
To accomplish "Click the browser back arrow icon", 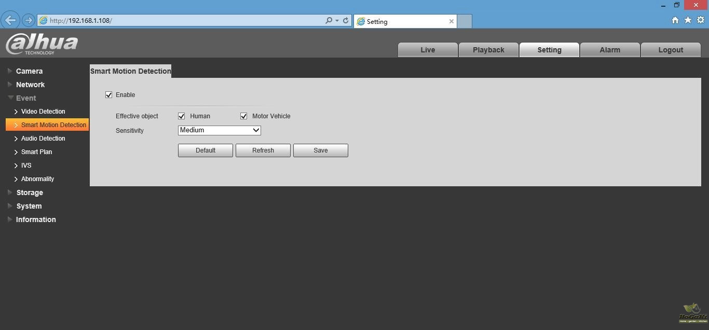I will coord(10,21).
